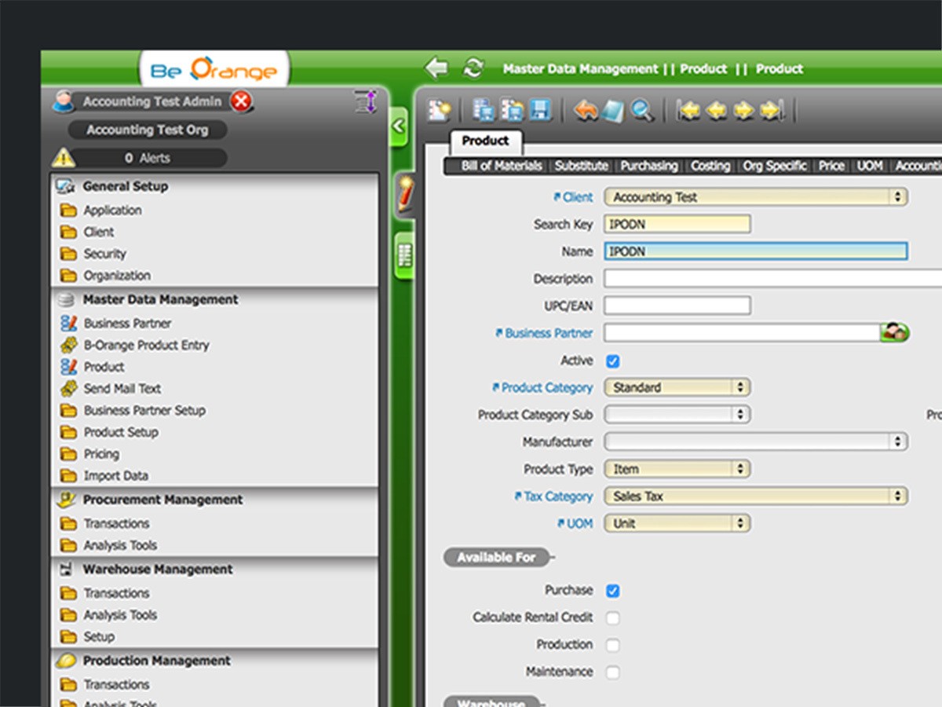Open the Costing tab
Screen dimensions: 942x707
click(x=710, y=166)
